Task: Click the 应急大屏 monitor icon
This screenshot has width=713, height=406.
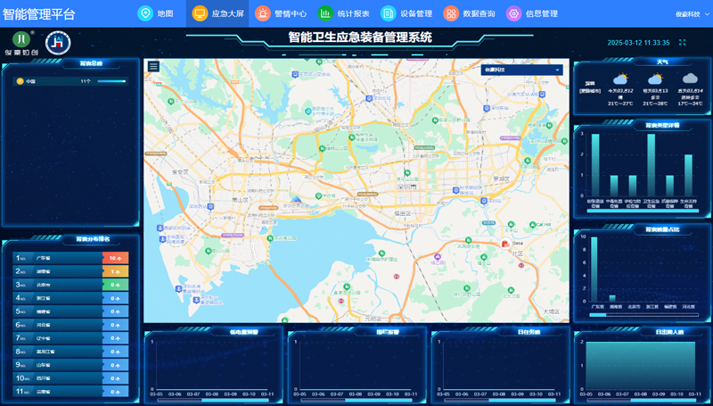Action: (200, 13)
